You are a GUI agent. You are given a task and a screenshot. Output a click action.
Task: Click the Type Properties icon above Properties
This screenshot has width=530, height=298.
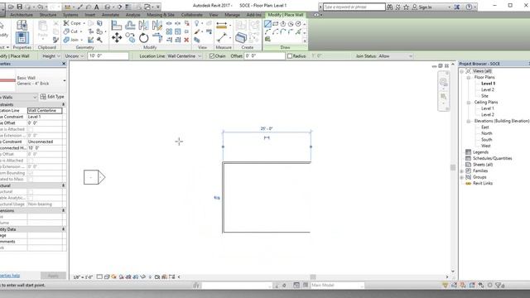tap(22, 25)
